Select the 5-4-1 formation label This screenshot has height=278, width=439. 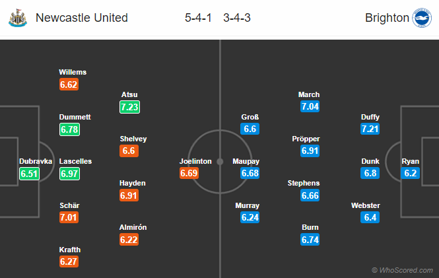point(198,18)
